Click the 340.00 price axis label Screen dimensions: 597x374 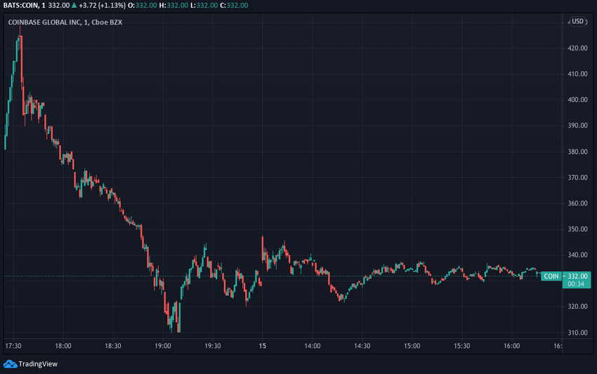pyautogui.click(x=577, y=255)
